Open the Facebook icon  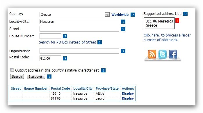173,54
